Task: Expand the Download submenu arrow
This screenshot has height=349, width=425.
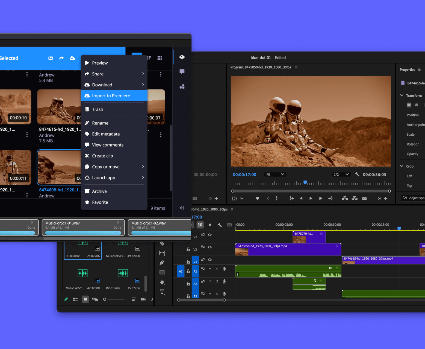Action: (x=143, y=85)
